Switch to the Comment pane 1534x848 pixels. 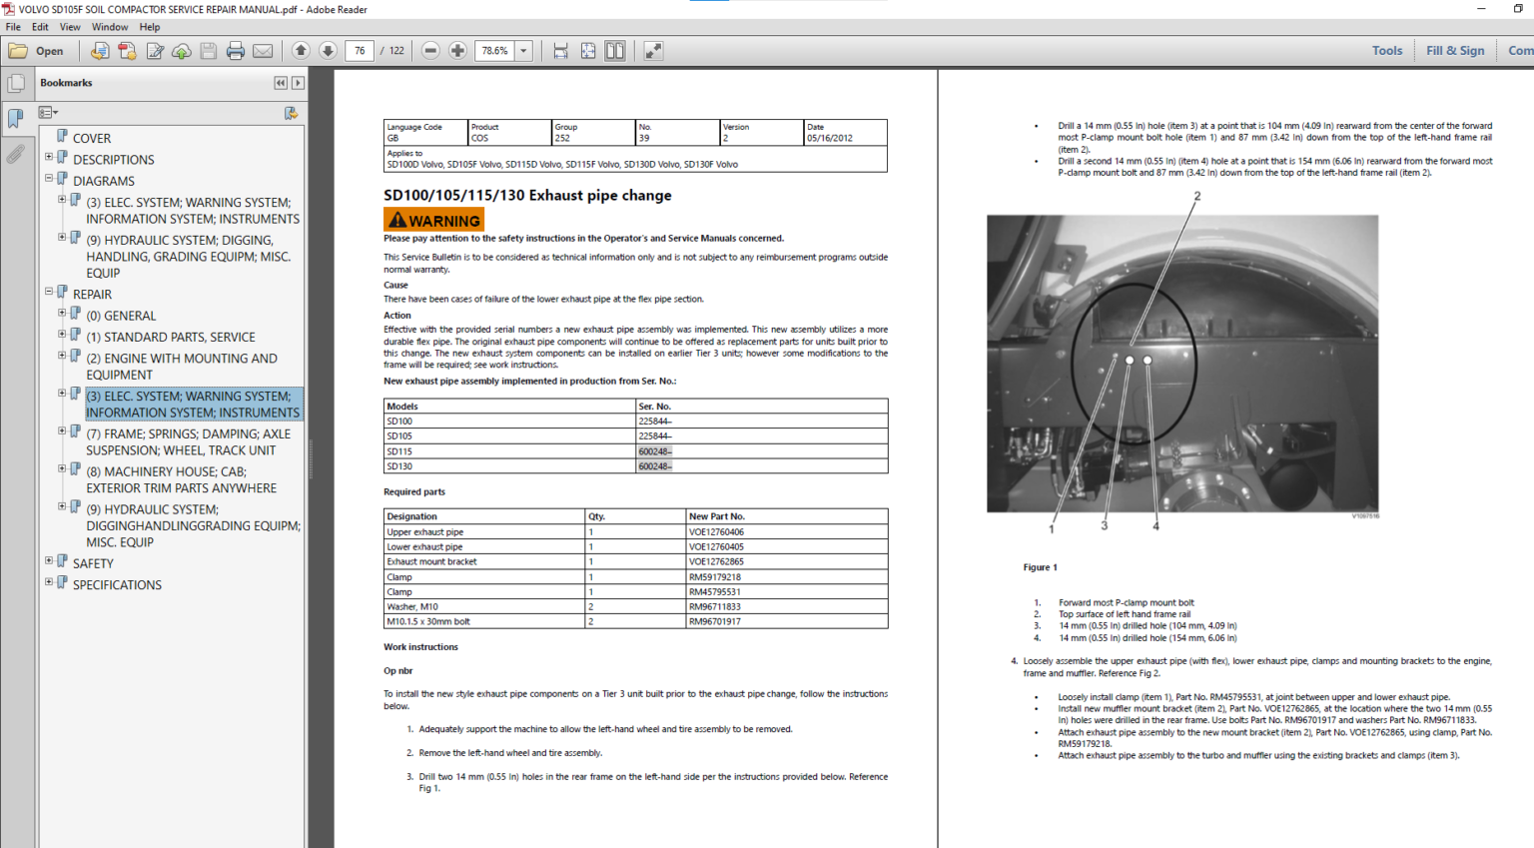1520,50
